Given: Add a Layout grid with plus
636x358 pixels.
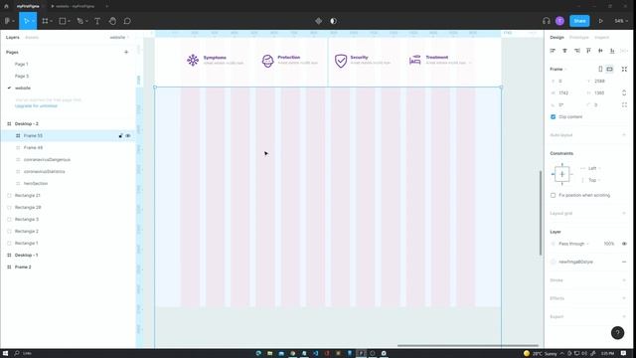Looking at the screenshot, I should [624, 213].
